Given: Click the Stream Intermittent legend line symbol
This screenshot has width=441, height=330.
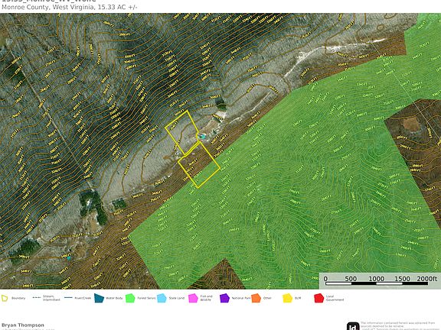Looking at the screenshot, I should point(37,298).
